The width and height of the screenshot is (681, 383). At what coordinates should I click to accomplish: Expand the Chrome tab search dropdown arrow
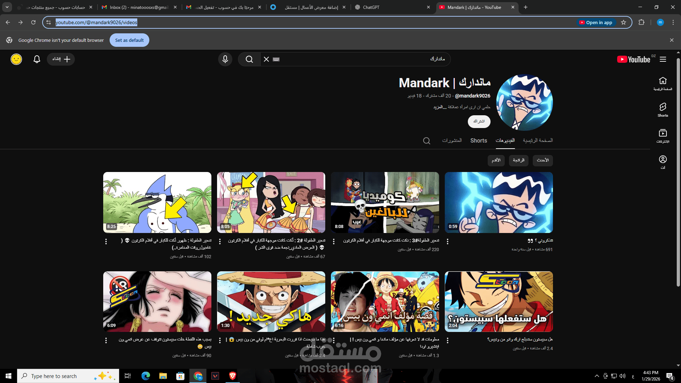[x=7, y=7]
